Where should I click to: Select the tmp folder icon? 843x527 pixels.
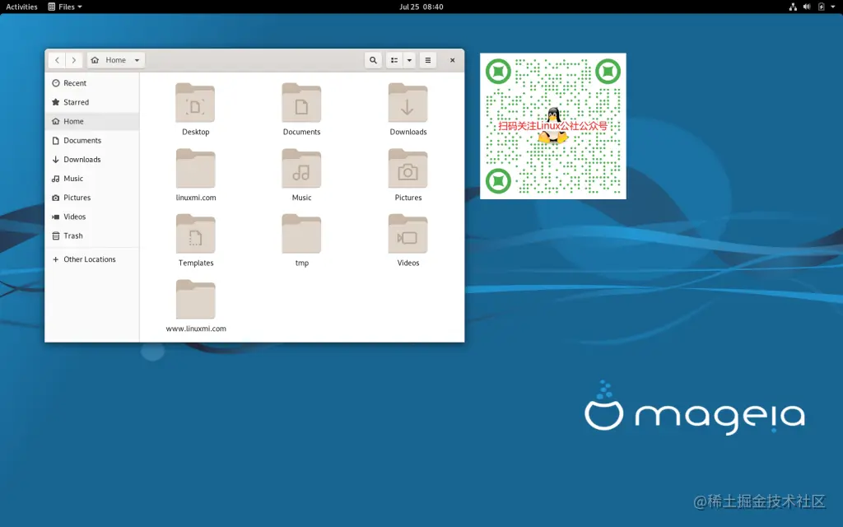coord(301,234)
